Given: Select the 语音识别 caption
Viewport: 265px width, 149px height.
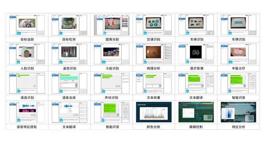Looking at the screenshot, I should click(27, 98).
